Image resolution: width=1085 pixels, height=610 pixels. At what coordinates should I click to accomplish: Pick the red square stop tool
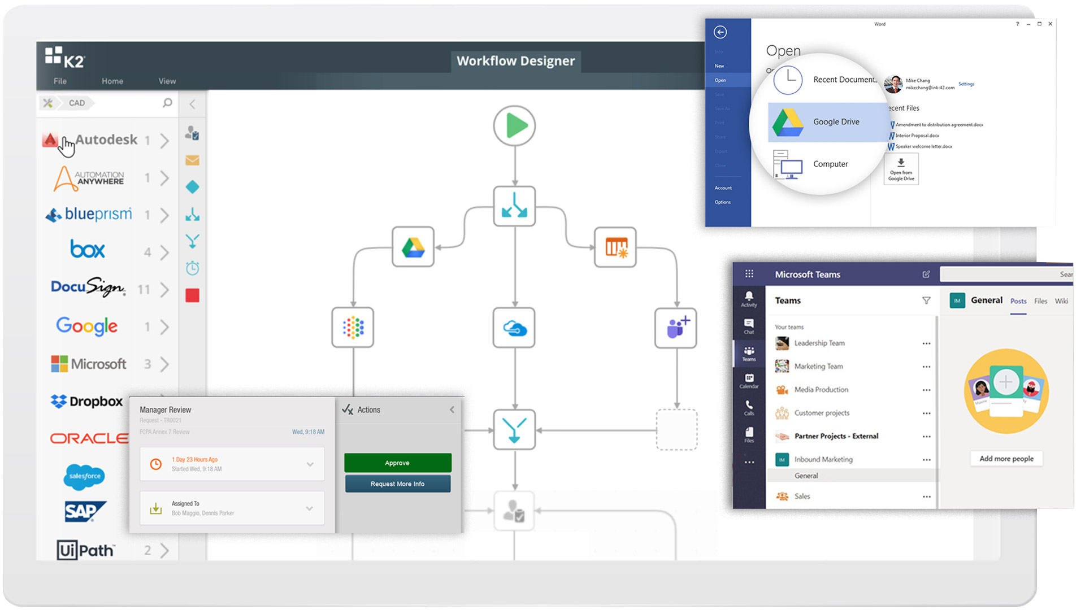coord(192,295)
